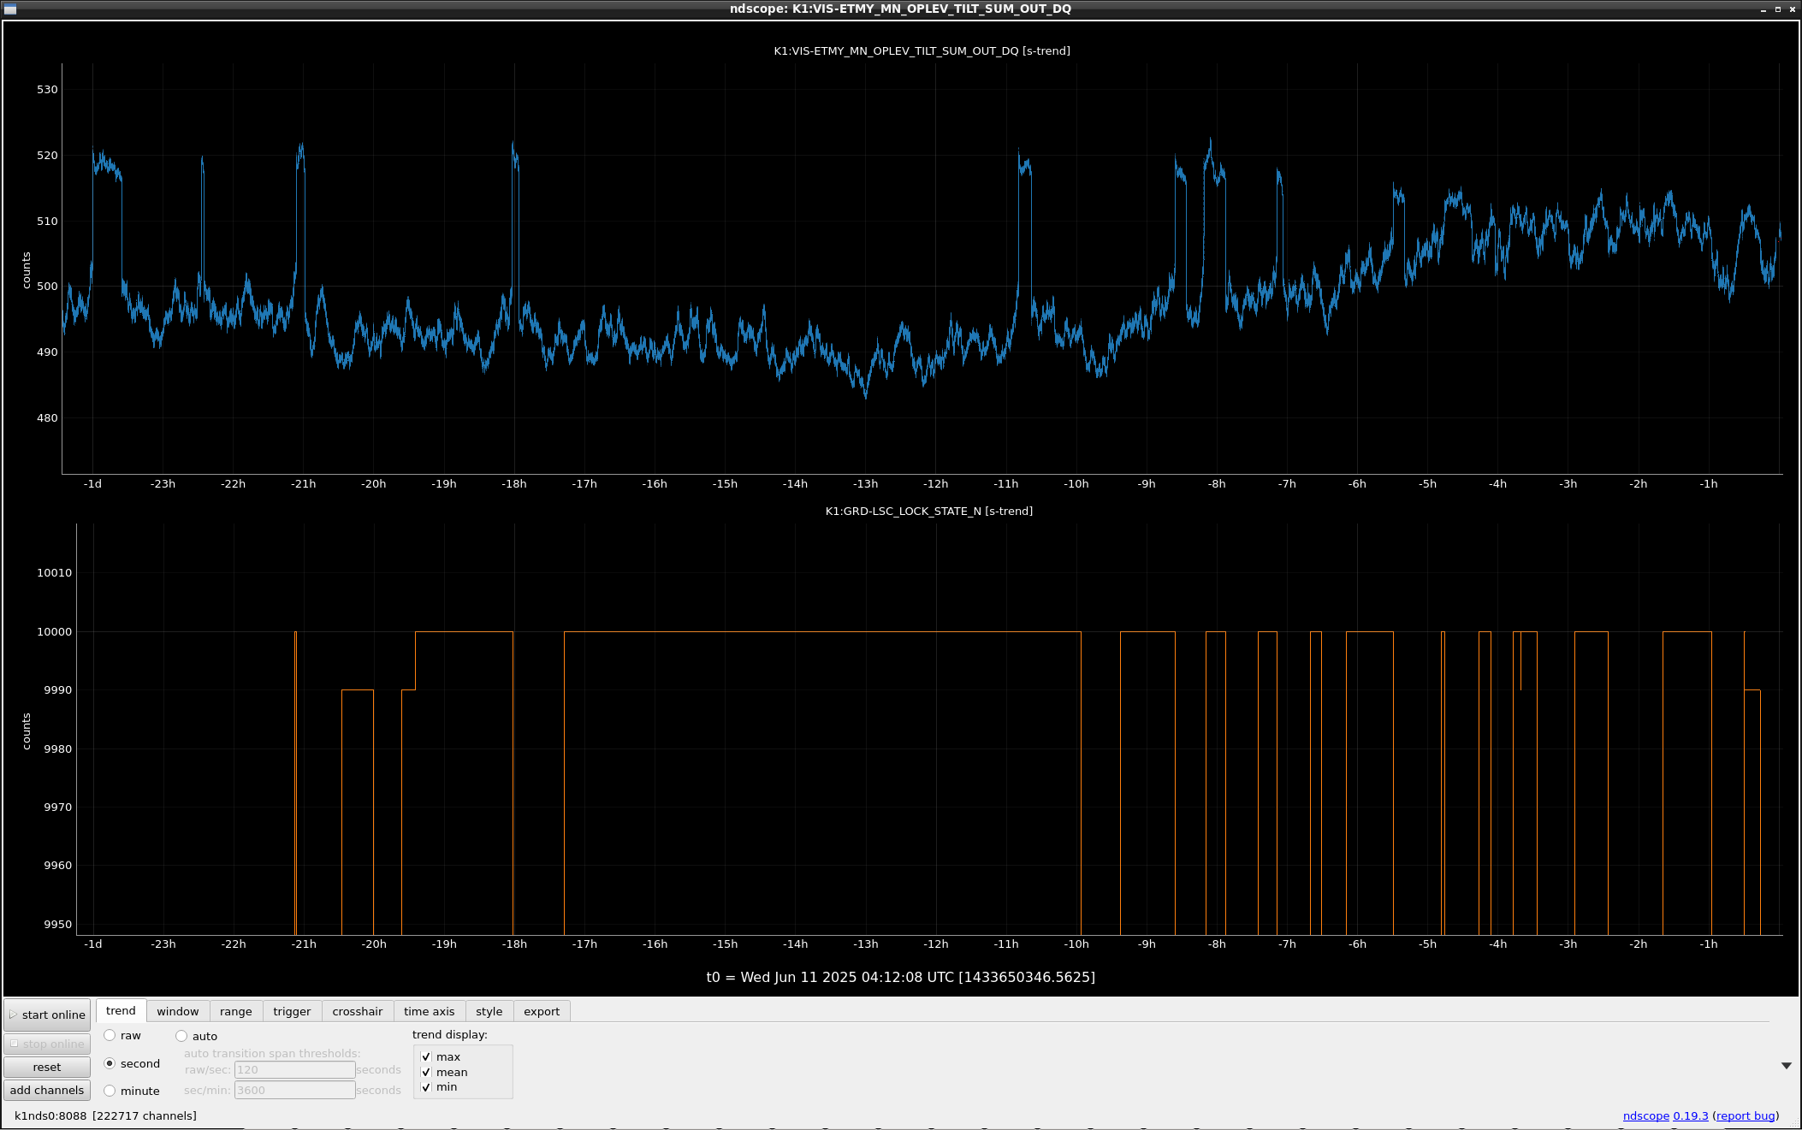Screen dimensions: 1802x1130
Task: Click the K1:GRD-LSC_LOCK_STATE_N [s-trend] plot title
Action: [928, 512]
